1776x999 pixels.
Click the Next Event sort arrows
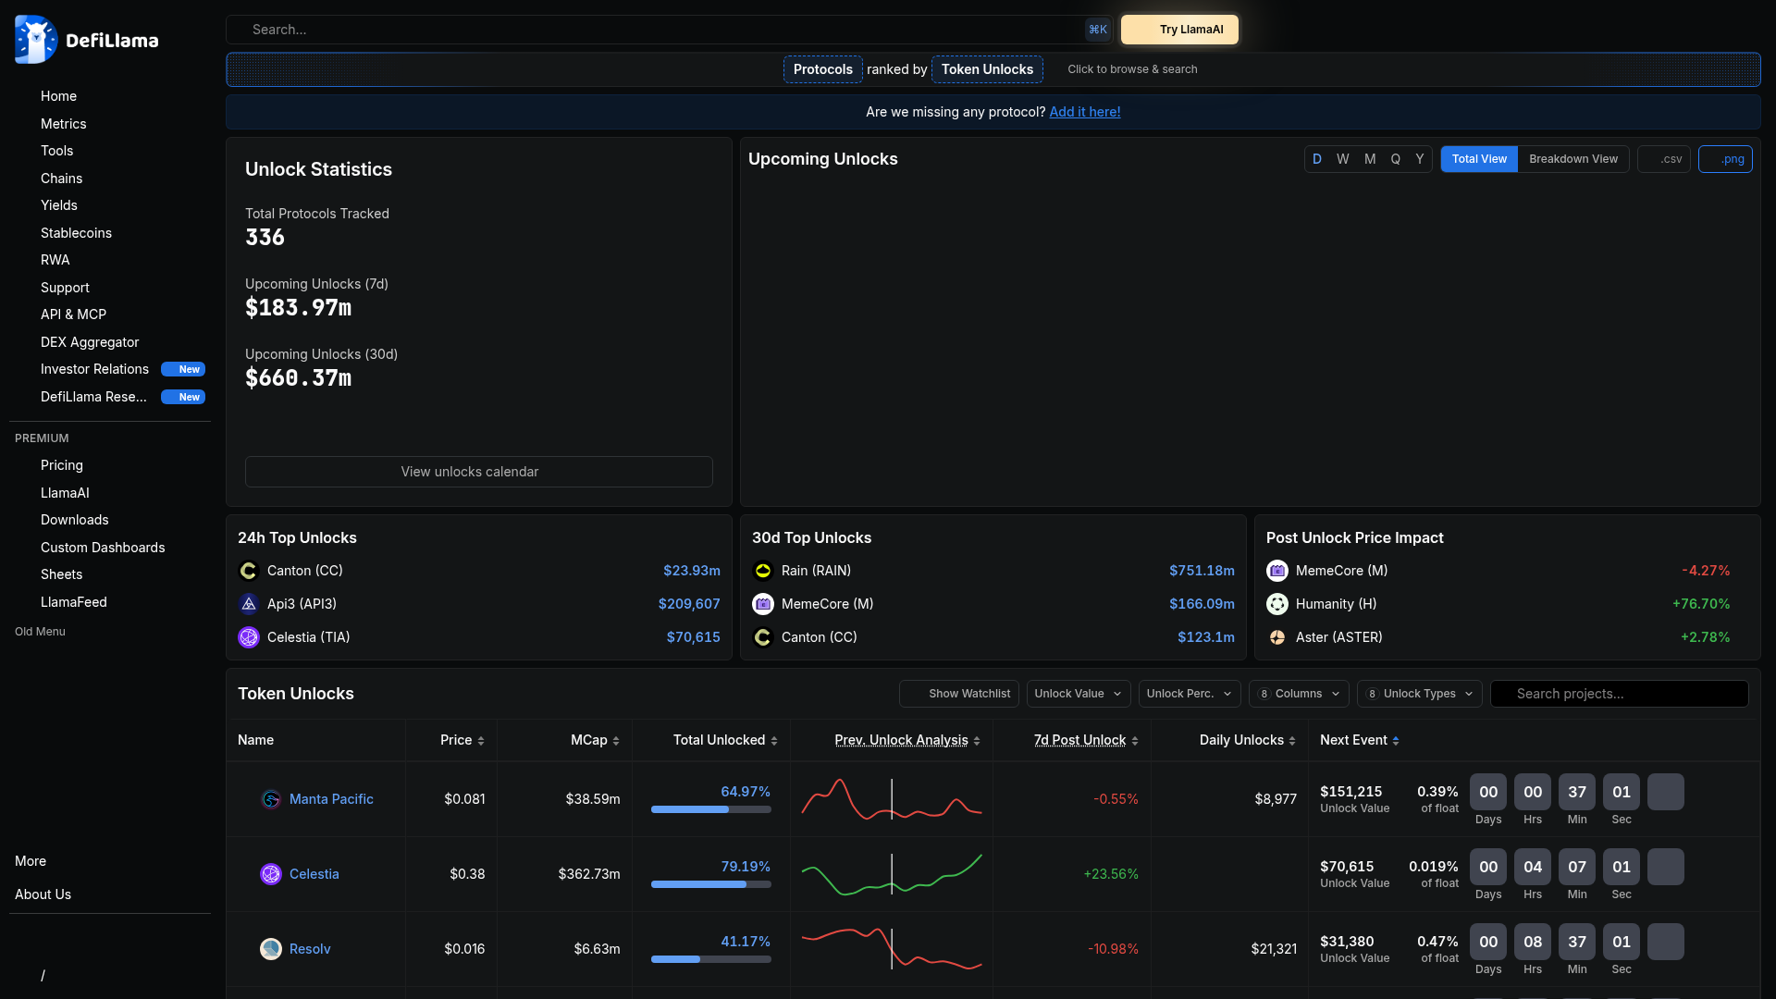[1396, 741]
